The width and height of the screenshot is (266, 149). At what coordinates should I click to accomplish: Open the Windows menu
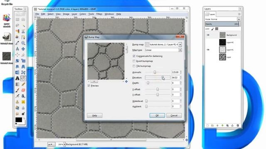click(x=109, y=14)
